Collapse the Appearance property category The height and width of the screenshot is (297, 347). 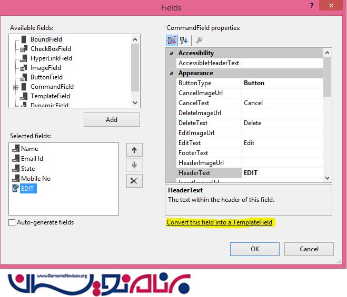pos(171,73)
